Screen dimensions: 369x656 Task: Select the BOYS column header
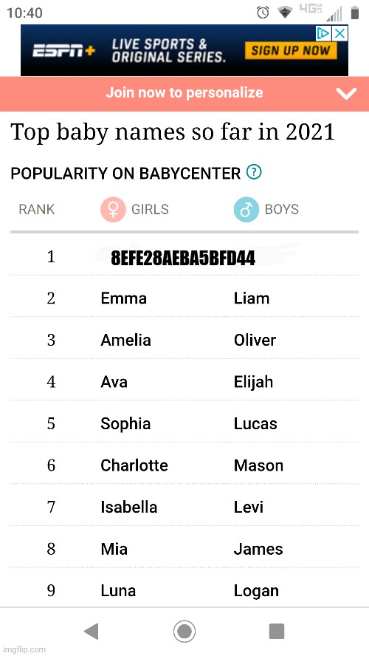(282, 209)
